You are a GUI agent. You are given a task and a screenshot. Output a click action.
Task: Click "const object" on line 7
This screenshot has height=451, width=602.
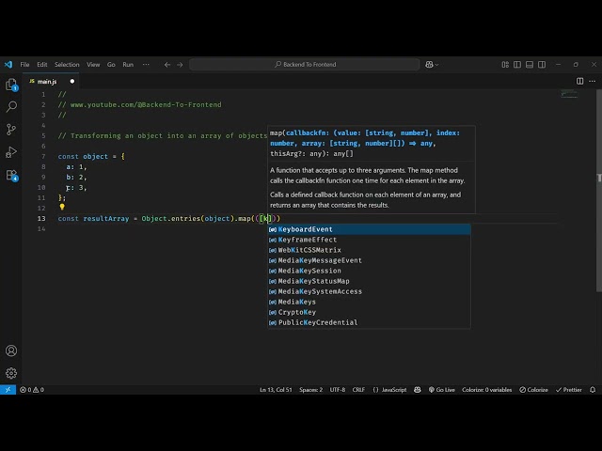point(83,157)
